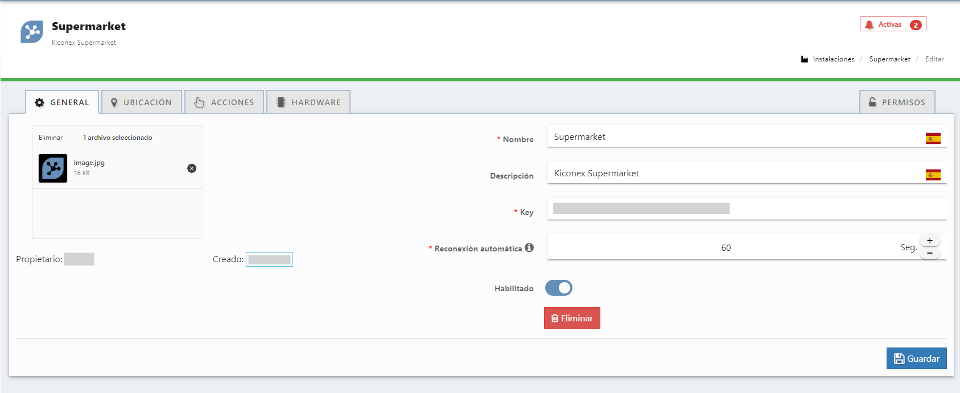Screen dimensions: 960x393
Task: Open the Acciones tab
Action: pyautogui.click(x=224, y=102)
